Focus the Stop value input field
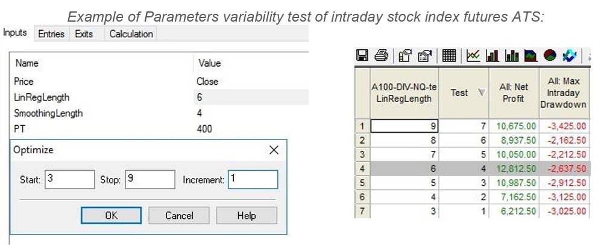The height and width of the screenshot is (250, 604). (150, 180)
